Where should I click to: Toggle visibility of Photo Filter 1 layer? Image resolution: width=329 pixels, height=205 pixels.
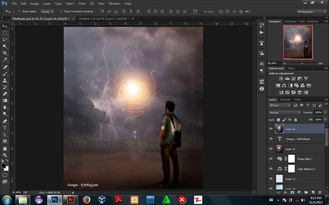[x=271, y=159]
